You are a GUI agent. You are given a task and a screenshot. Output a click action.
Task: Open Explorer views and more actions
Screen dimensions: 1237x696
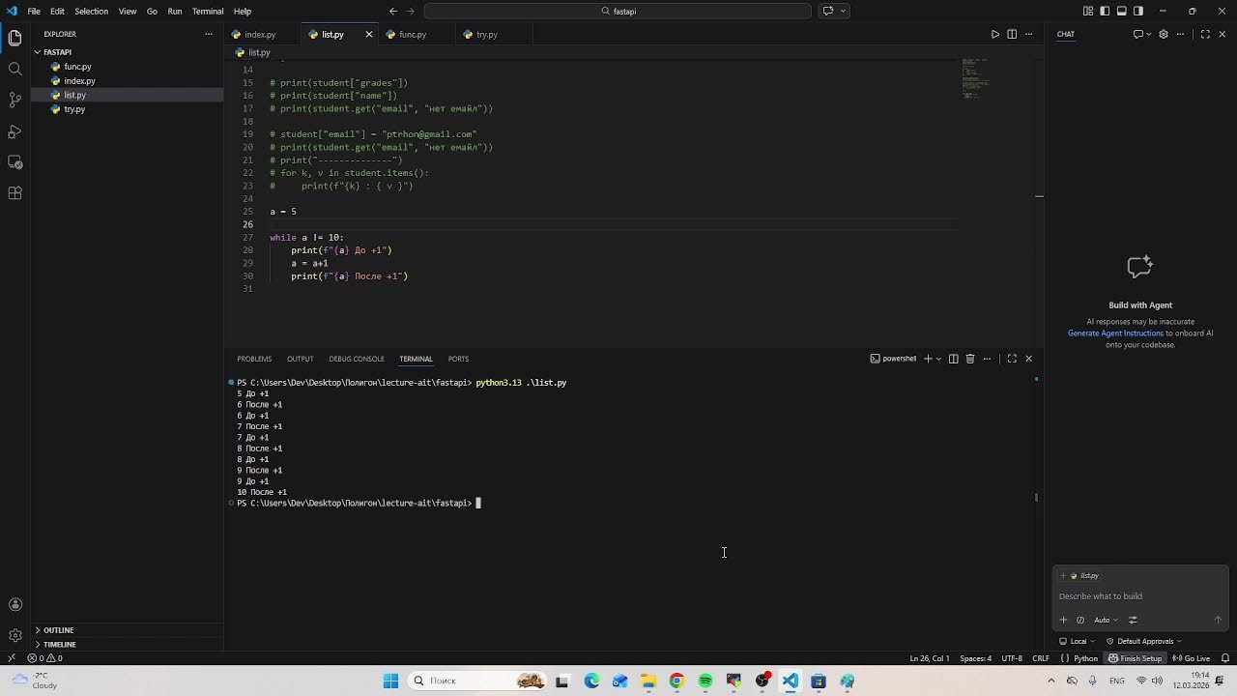tap(208, 34)
